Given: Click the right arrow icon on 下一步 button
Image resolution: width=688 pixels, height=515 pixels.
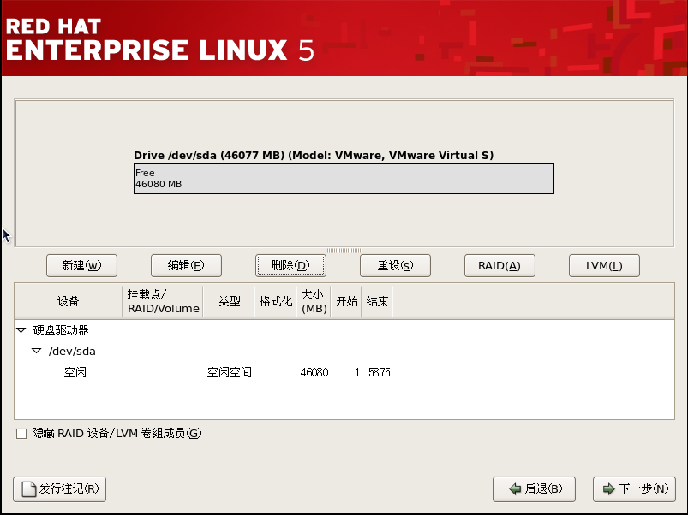Looking at the screenshot, I should 609,488.
